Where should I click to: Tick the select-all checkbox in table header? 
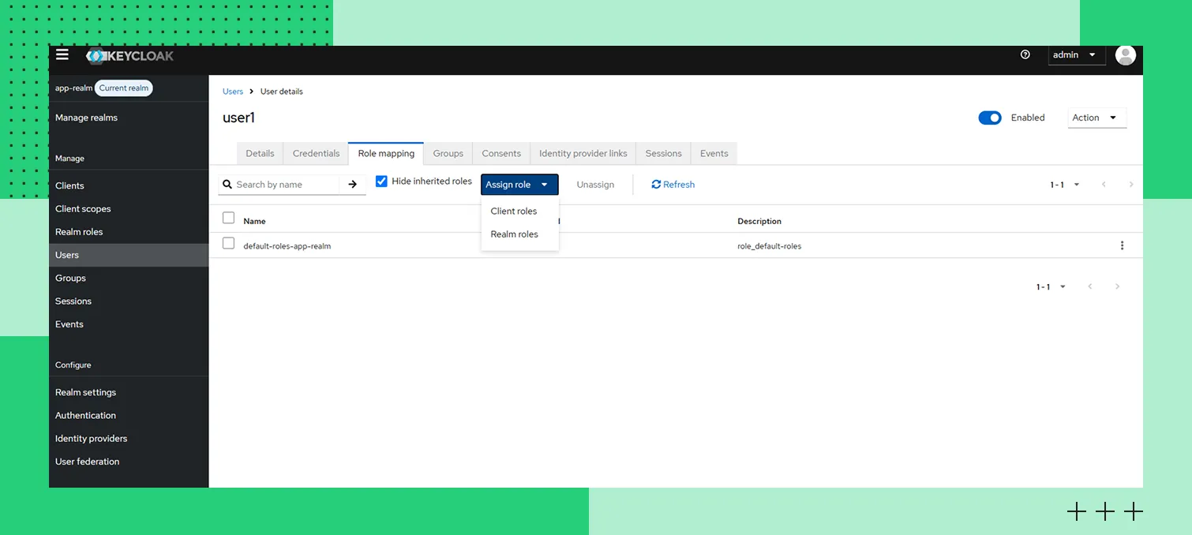pyautogui.click(x=228, y=219)
